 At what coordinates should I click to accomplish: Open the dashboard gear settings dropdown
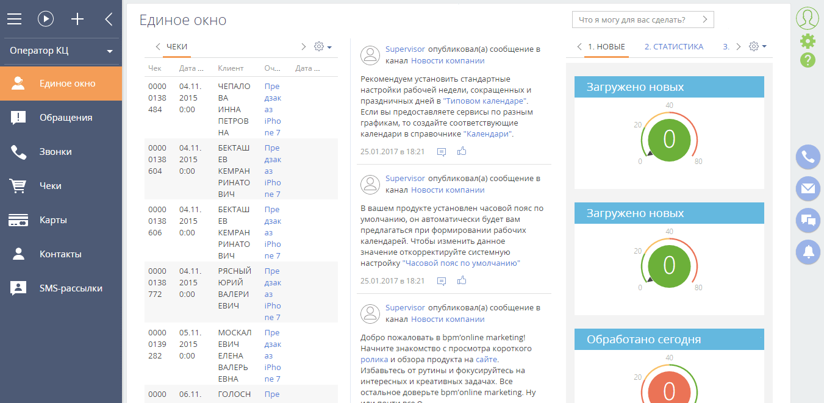[x=758, y=47]
